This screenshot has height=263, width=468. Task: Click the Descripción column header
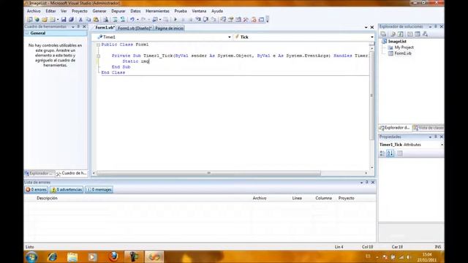(x=47, y=198)
